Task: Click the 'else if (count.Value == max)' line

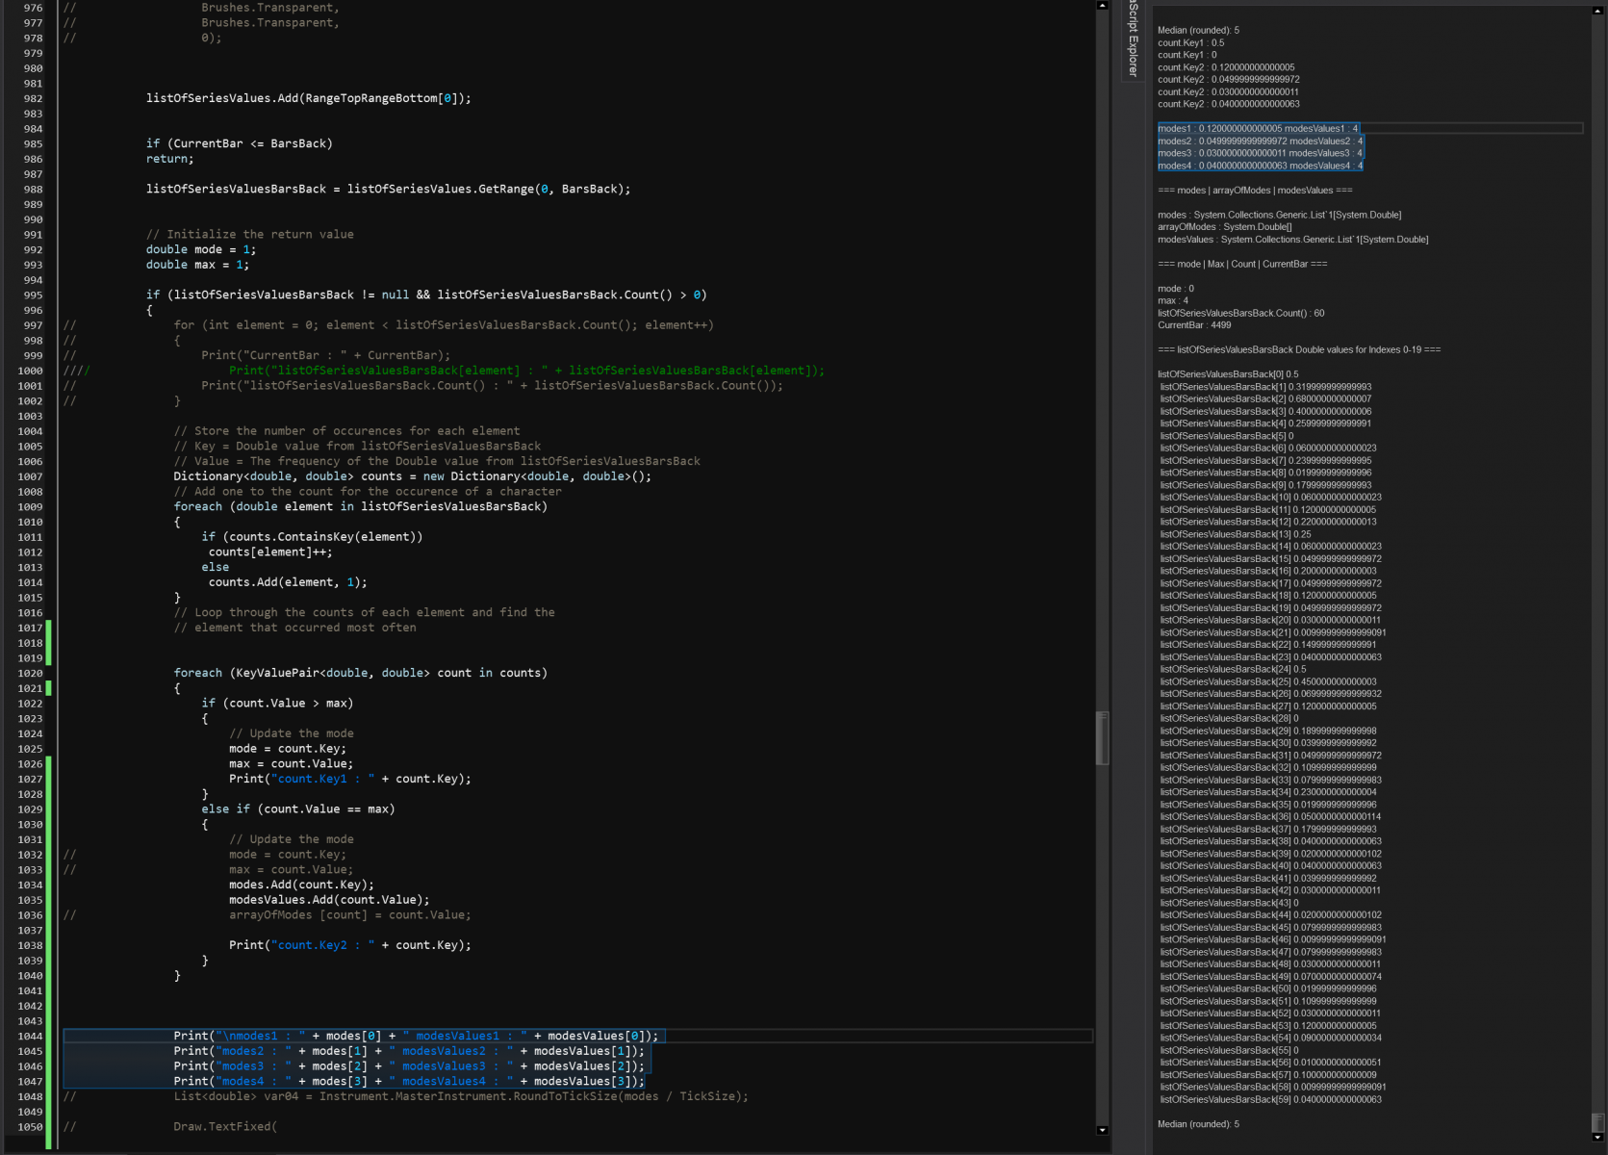Action: tap(298, 809)
